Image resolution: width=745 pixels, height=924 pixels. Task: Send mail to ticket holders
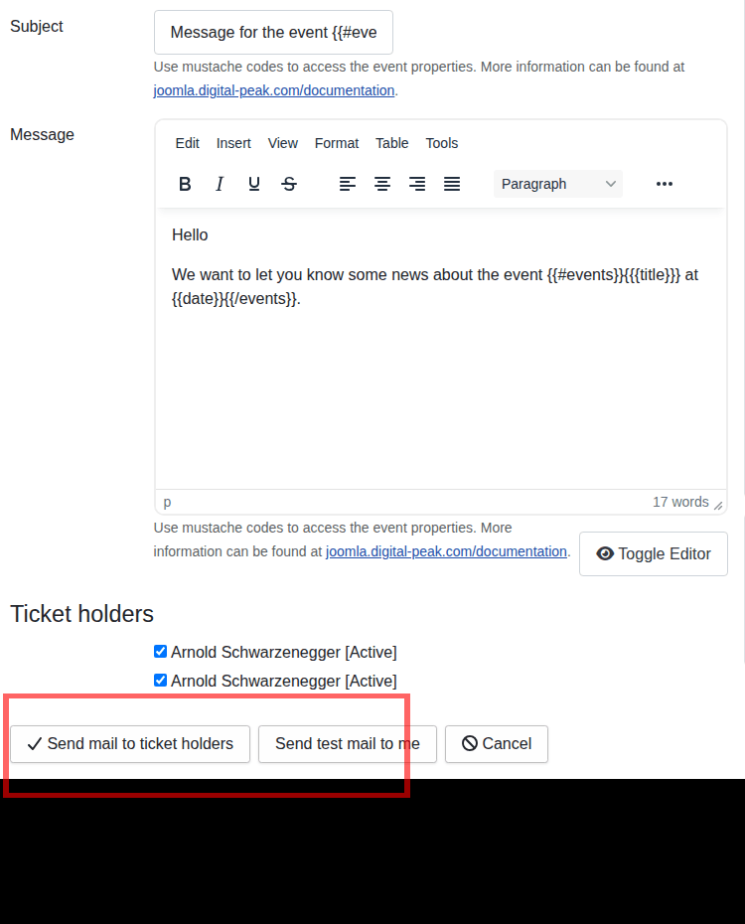(x=130, y=743)
